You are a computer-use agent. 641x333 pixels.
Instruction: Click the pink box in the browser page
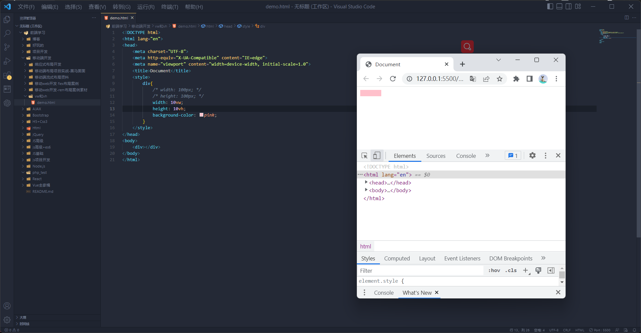[371, 93]
